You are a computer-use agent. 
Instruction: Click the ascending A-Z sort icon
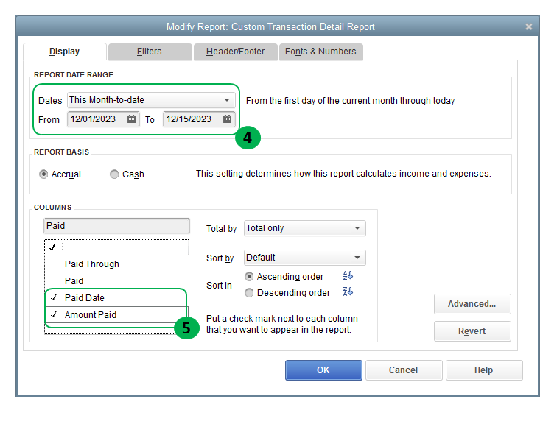point(348,275)
